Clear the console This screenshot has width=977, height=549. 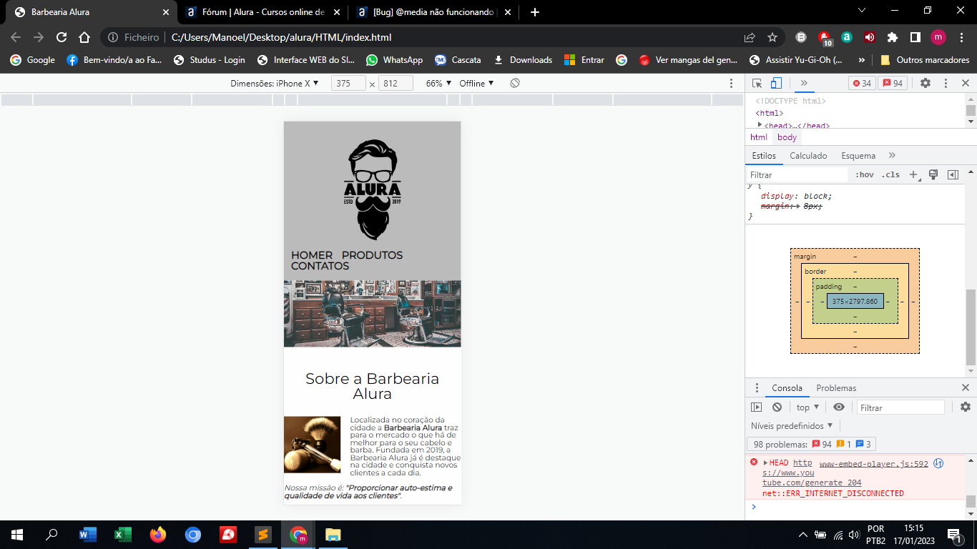tap(777, 407)
